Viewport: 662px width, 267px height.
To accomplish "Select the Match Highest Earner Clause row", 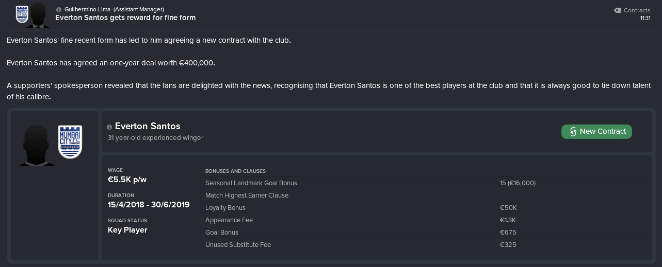I will click(426, 195).
